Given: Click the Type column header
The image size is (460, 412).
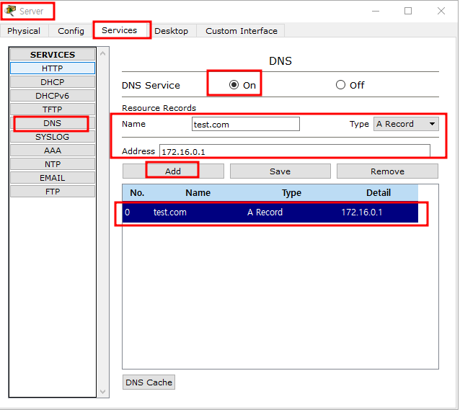Looking at the screenshot, I should (291, 192).
